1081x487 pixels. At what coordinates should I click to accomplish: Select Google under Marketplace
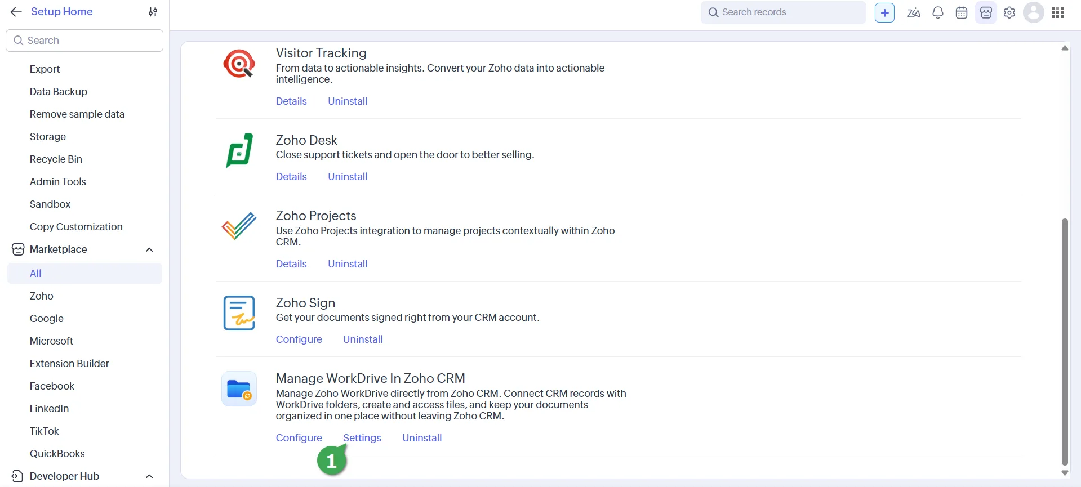[47, 319]
